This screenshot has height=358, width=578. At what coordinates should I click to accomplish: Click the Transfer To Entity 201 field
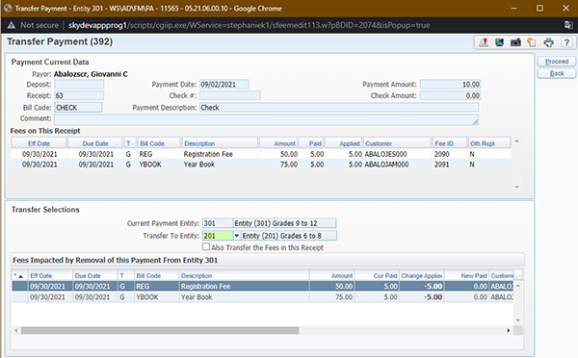pos(218,236)
